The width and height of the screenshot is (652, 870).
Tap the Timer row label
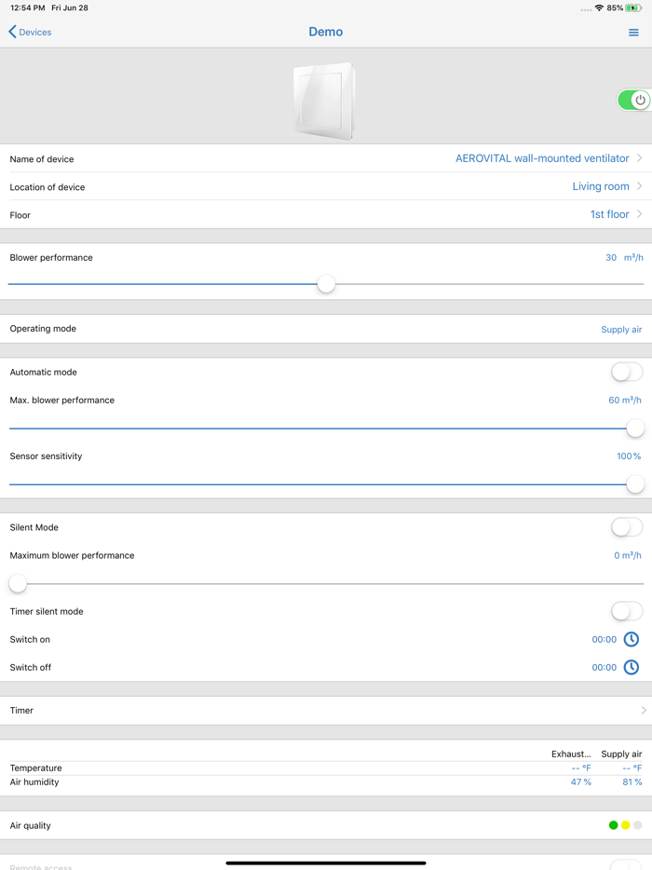point(21,710)
